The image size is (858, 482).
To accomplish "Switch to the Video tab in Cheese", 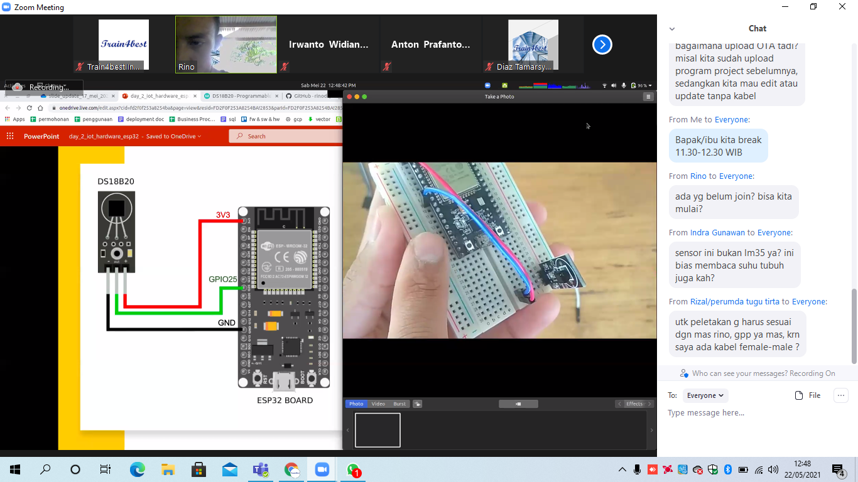I will tap(378, 404).
